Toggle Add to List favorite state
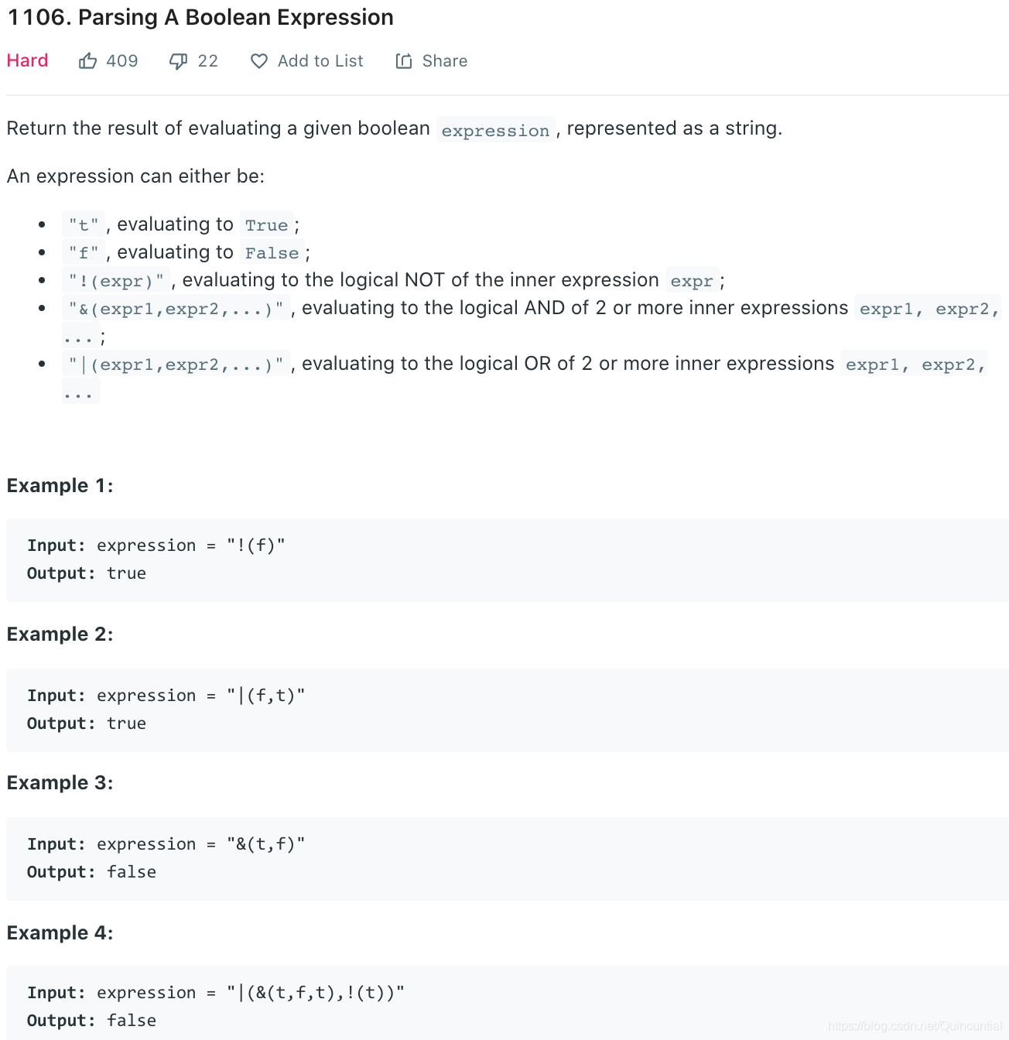This screenshot has height=1040, width=1009. pos(320,60)
